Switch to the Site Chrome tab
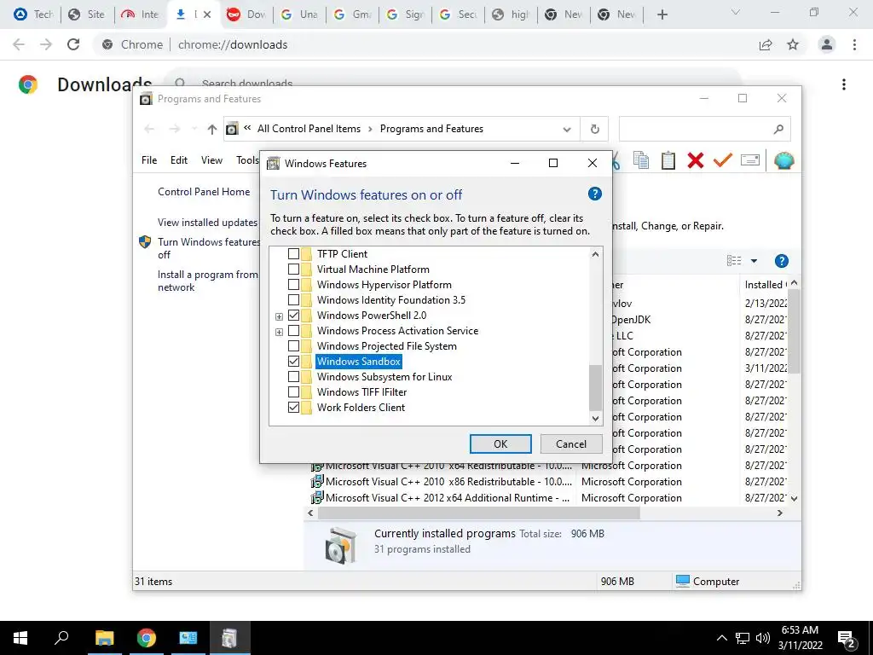This screenshot has height=655, width=873. point(88,14)
